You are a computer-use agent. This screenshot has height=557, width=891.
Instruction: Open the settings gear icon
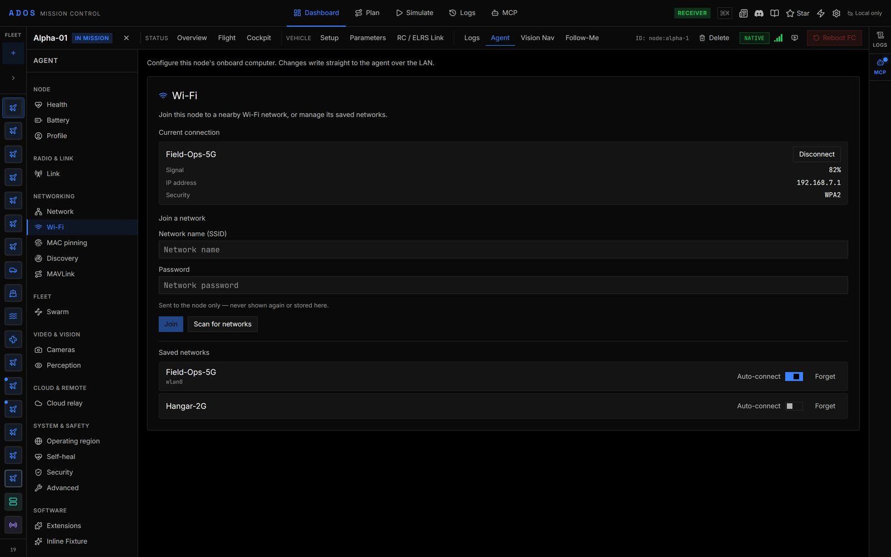click(836, 13)
